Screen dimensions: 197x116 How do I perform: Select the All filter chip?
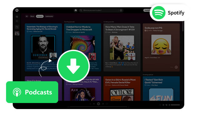(27, 16)
